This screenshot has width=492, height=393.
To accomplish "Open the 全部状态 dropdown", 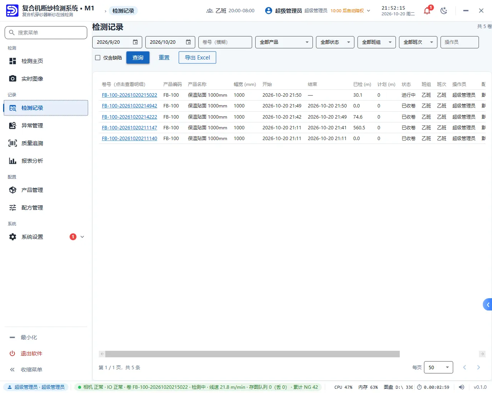I will (335, 42).
